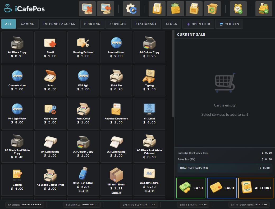The image size is (275, 209).
Task: Select the Wifi 5gb Week item
Action: pos(17,114)
